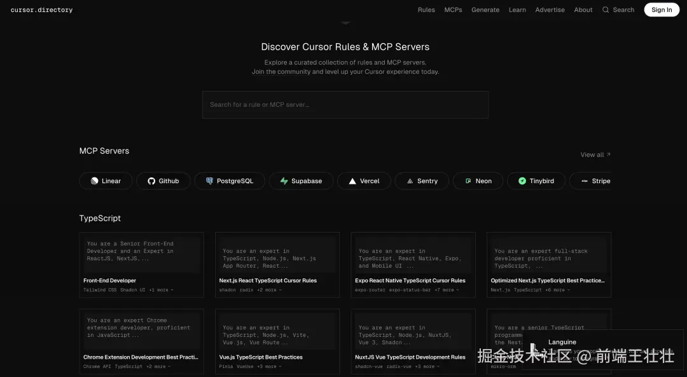Click the expo-router tag
This screenshot has height=377, width=687.
(370, 290)
